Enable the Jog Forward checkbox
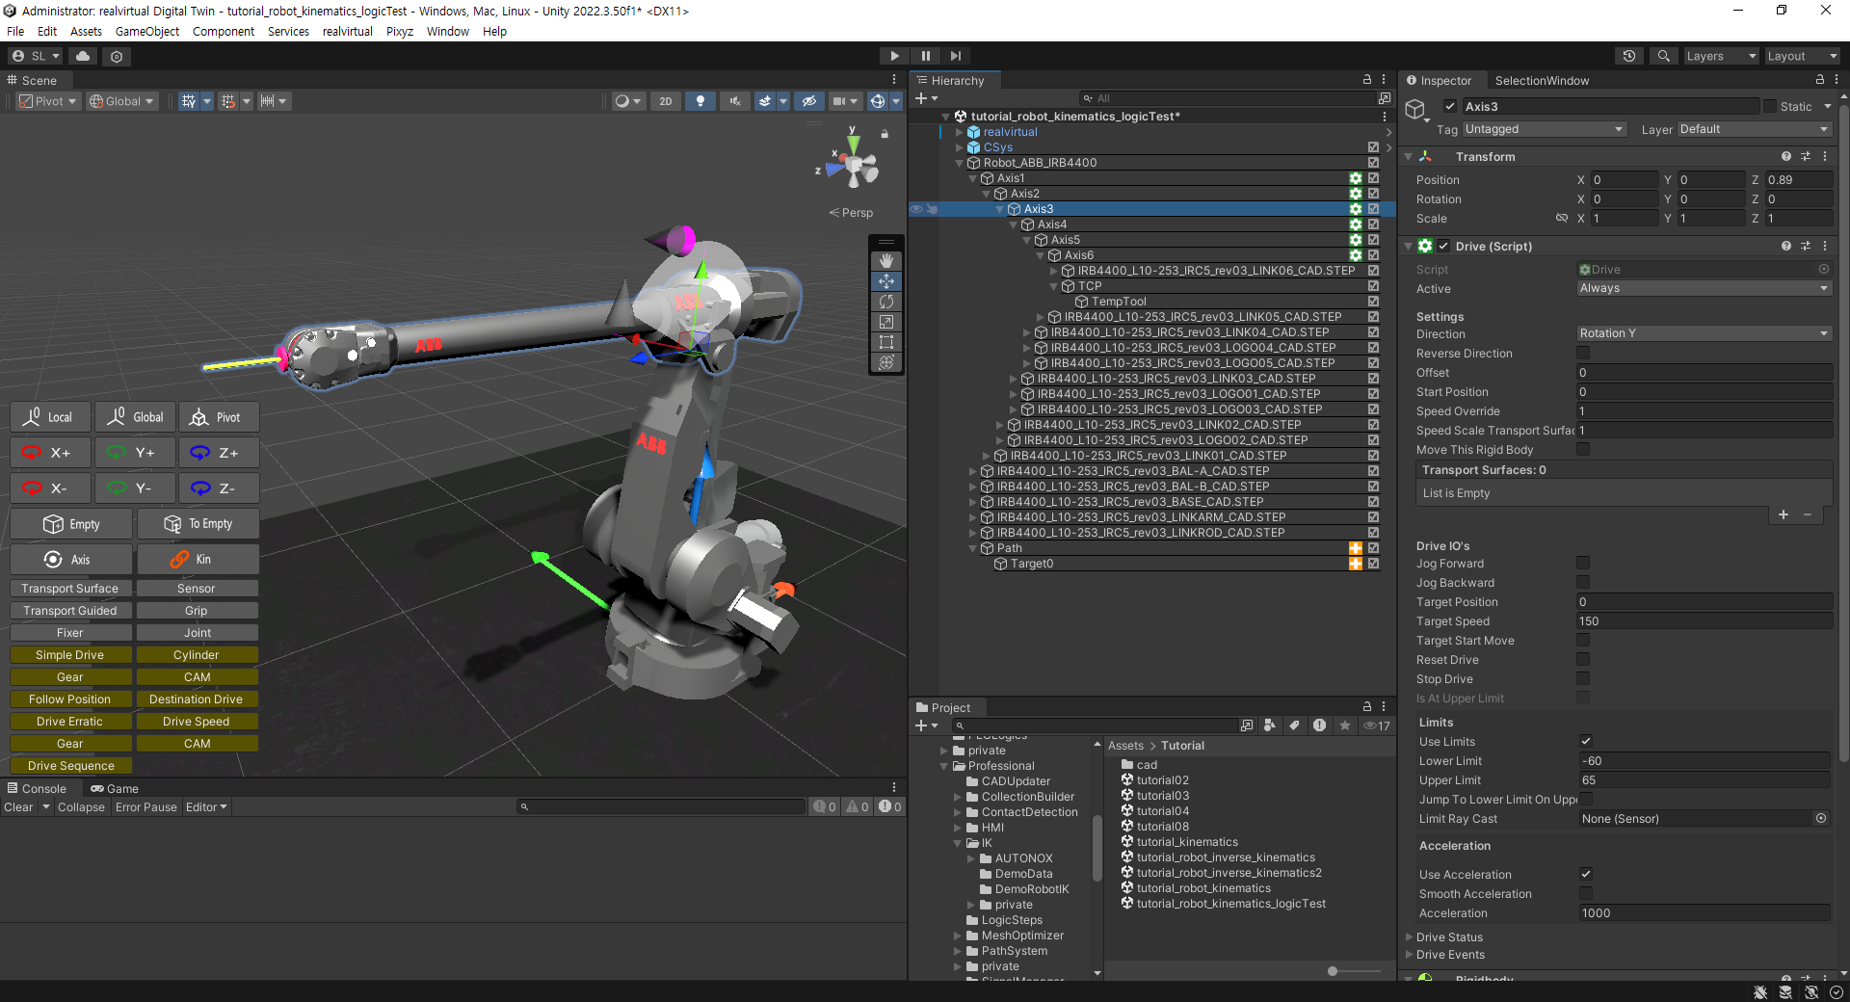The height and width of the screenshot is (1002, 1850). [1583, 563]
